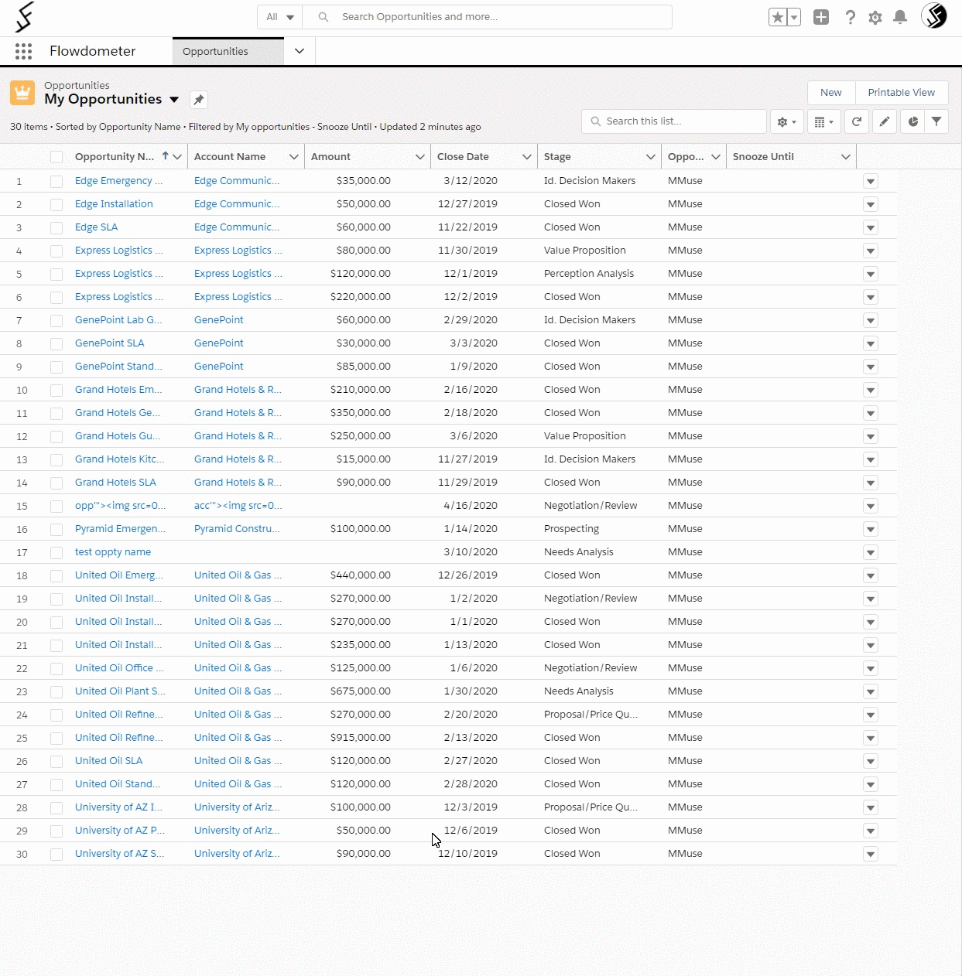Open Close Date column menu chevron
The height and width of the screenshot is (976, 962).
[x=527, y=157]
